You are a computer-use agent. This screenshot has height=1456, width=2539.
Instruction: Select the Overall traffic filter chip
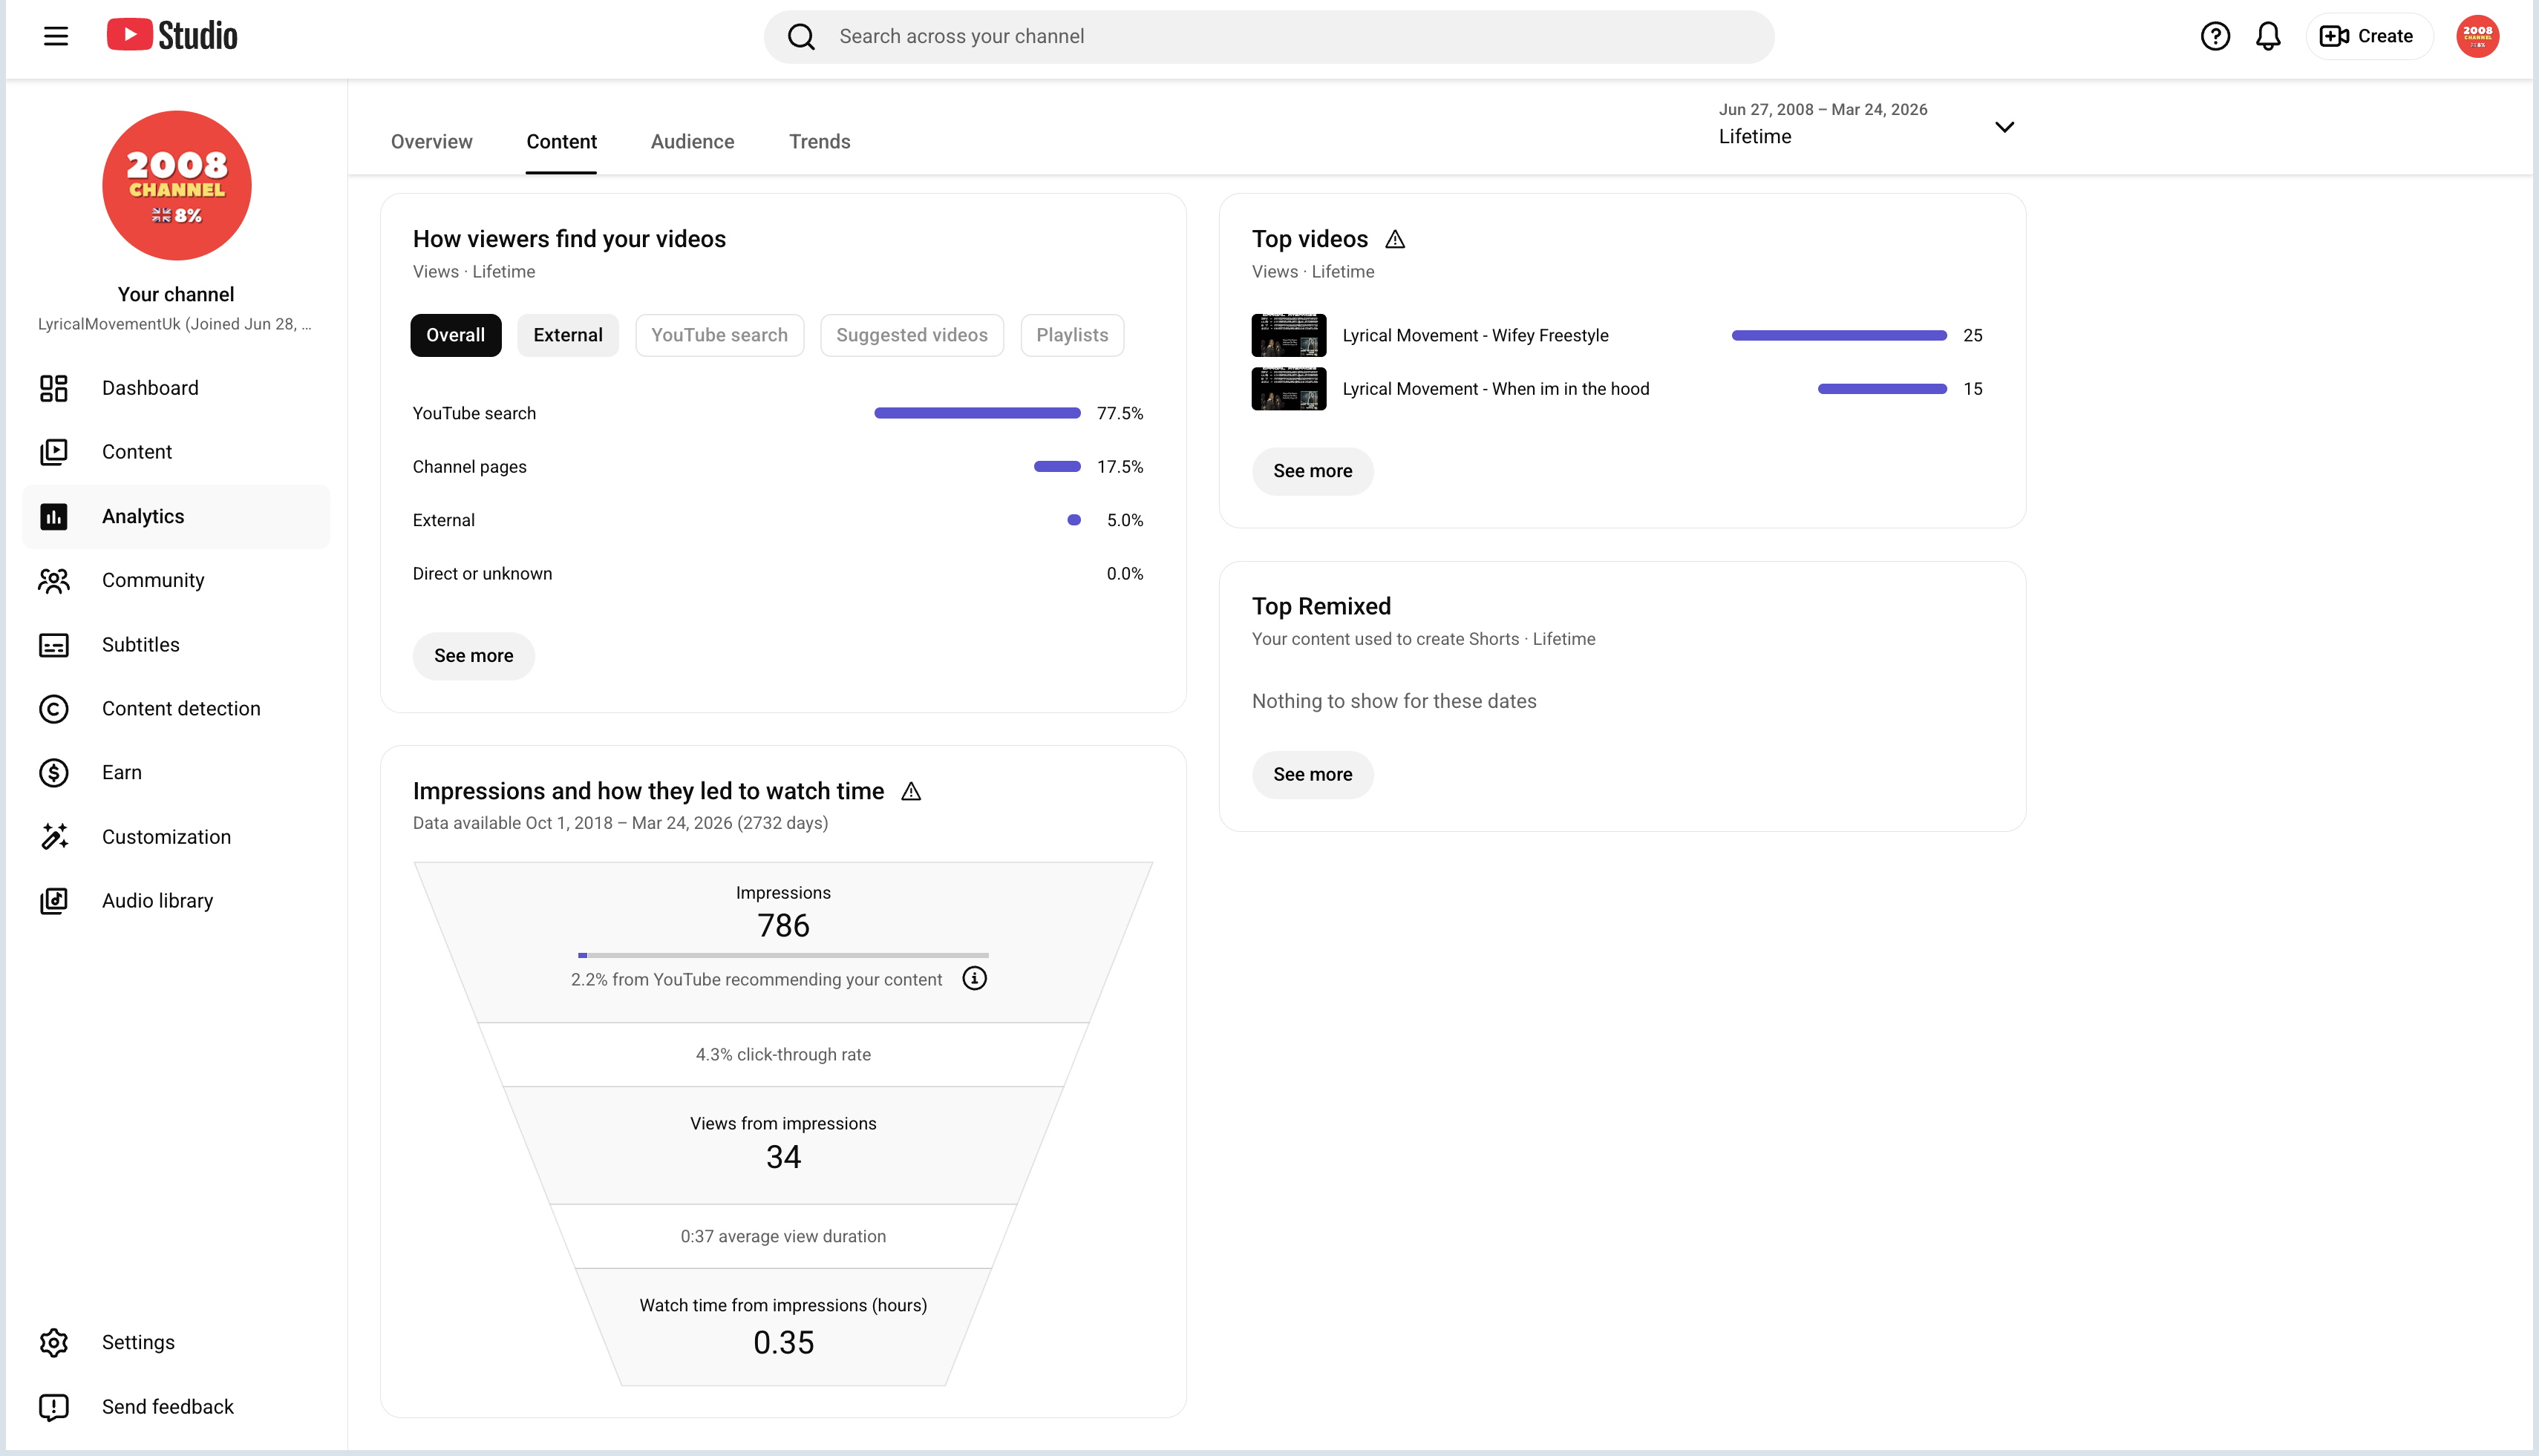455,335
